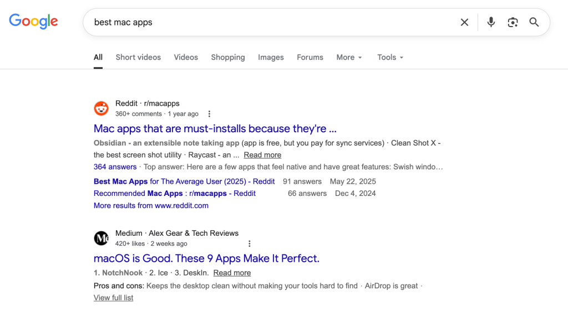Expand the More dropdown
This screenshot has width=568, height=316.
point(349,58)
